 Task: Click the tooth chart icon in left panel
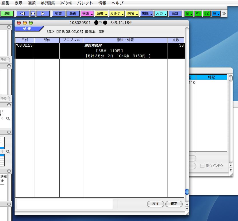3,113
